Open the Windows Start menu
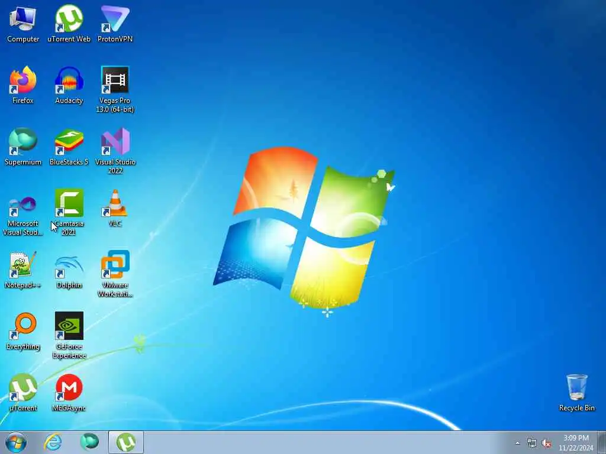 [x=16, y=442]
